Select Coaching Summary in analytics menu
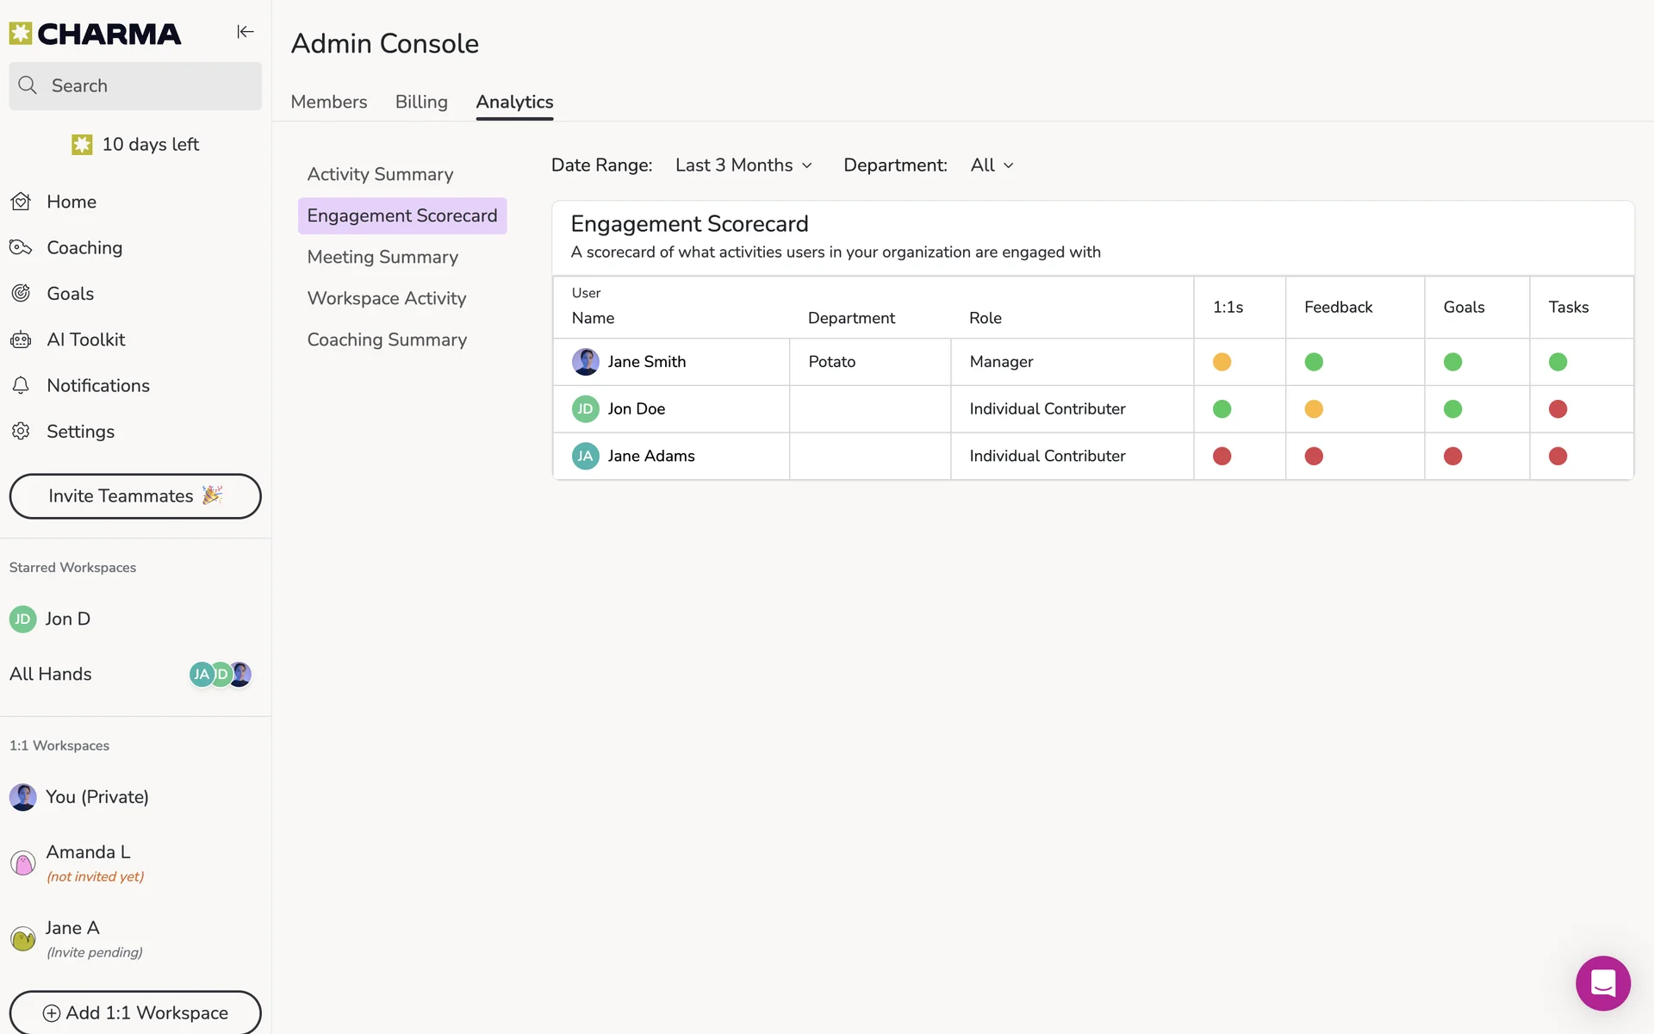The width and height of the screenshot is (1654, 1034). coord(387,339)
